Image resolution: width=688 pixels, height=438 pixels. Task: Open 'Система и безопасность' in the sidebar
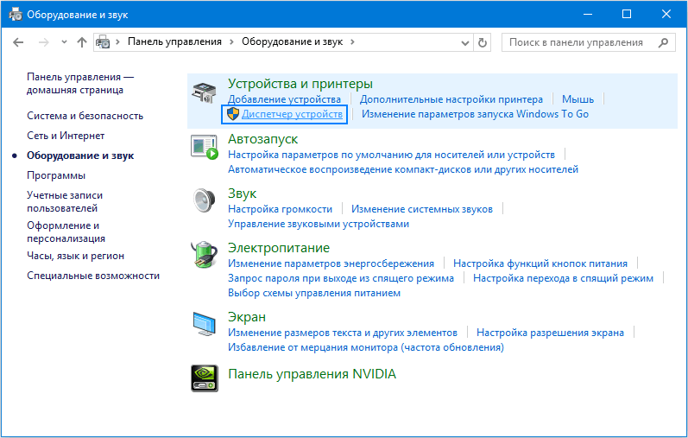85,116
